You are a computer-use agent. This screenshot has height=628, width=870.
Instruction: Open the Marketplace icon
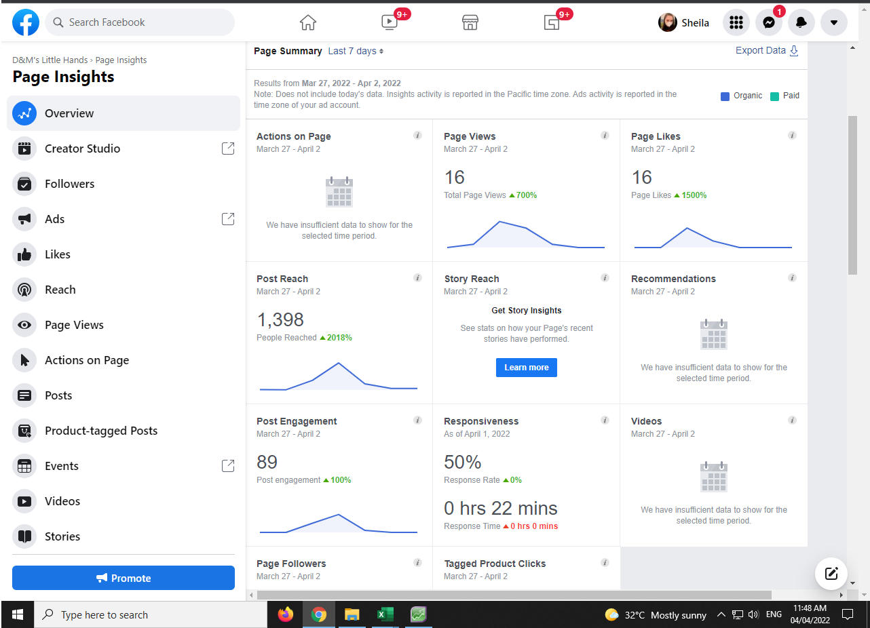470,22
